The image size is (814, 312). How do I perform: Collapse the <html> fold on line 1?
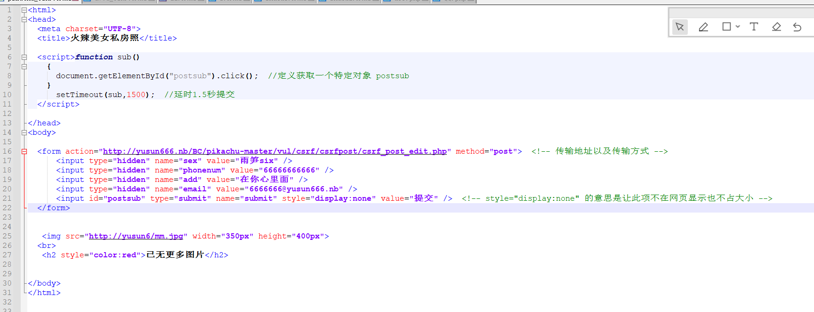[x=24, y=10]
